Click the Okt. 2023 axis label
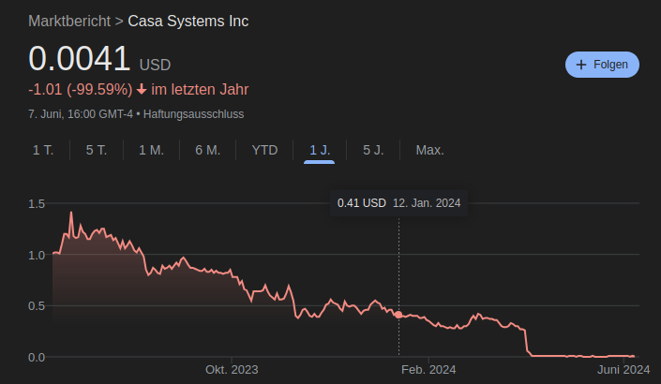The height and width of the screenshot is (384, 661). tap(232, 370)
